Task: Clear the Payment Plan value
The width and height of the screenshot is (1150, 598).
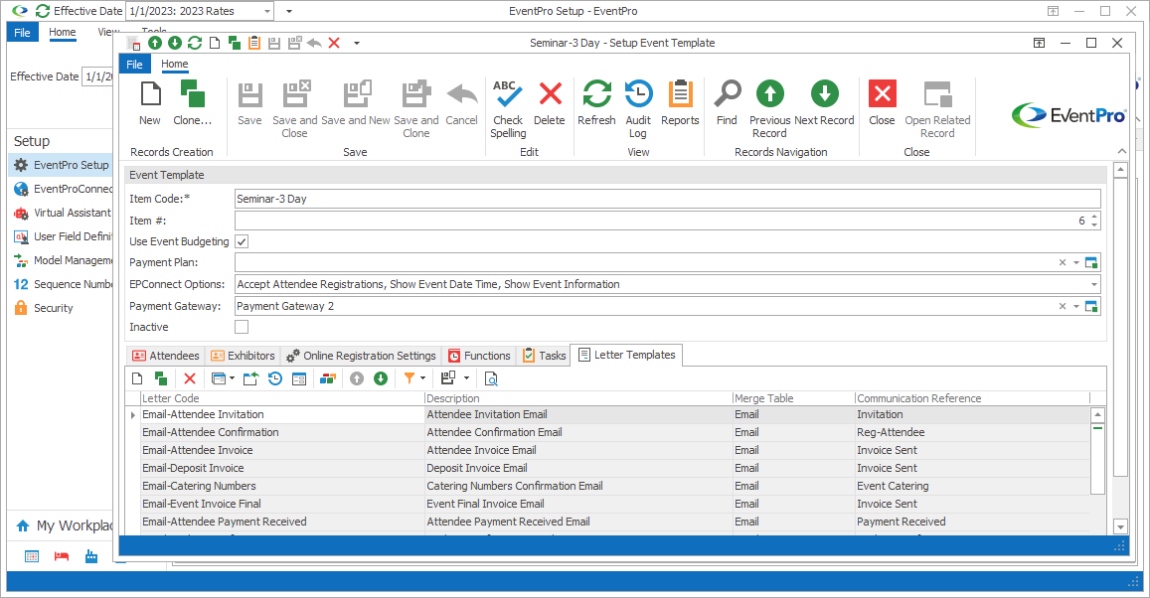Action: [1062, 262]
